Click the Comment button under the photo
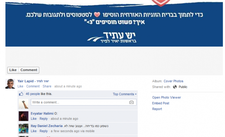The width and height of the screenshot is (225, 137). point(29,70)
